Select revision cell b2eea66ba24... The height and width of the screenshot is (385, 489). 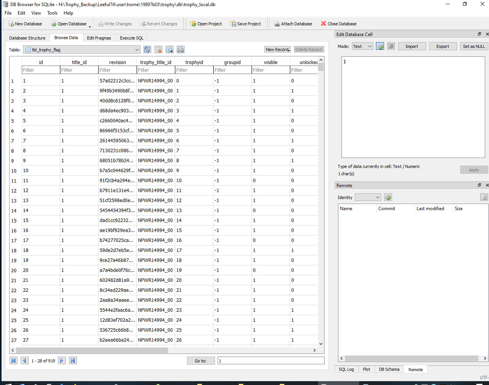tap(117, 340)
